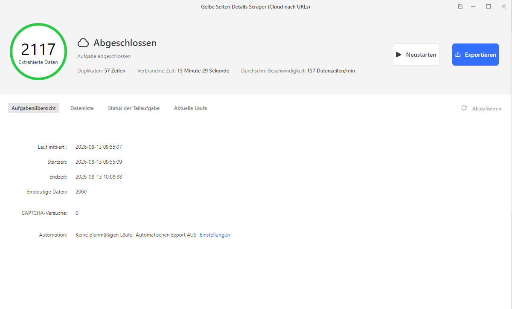Click the play triangle icon on Neustarten

pyautogui.click(x=399, y=55)
